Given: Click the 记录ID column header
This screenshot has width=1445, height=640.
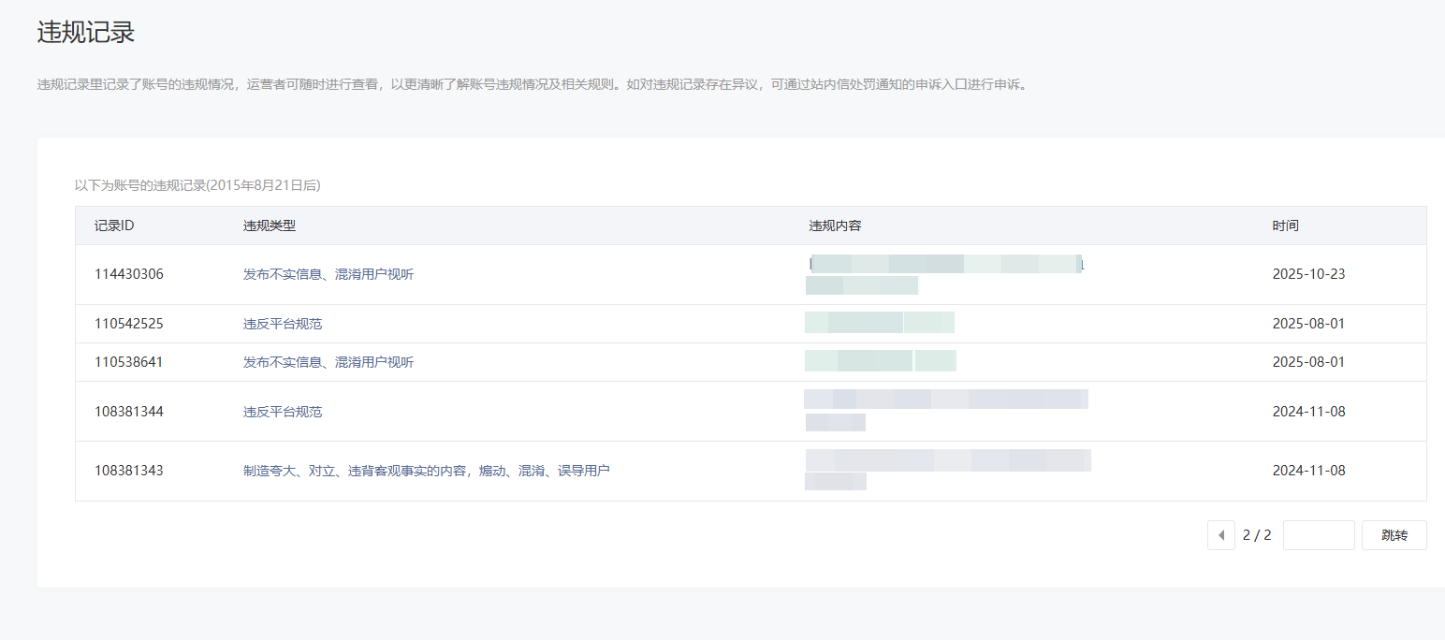Looking at the screenshot, I should [114, 225].
